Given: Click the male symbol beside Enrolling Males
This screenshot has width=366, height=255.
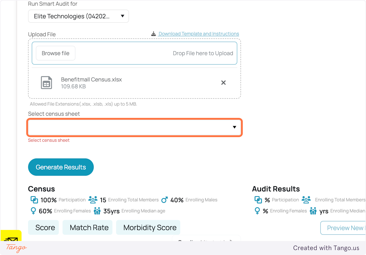Looking at the screenshot, I should pos(164,199).
